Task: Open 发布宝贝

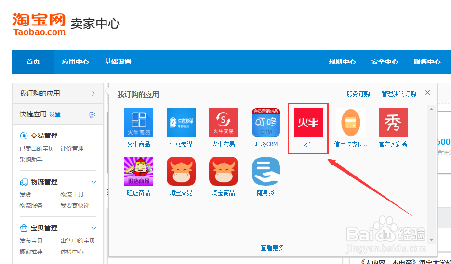Action: point(31,241)
